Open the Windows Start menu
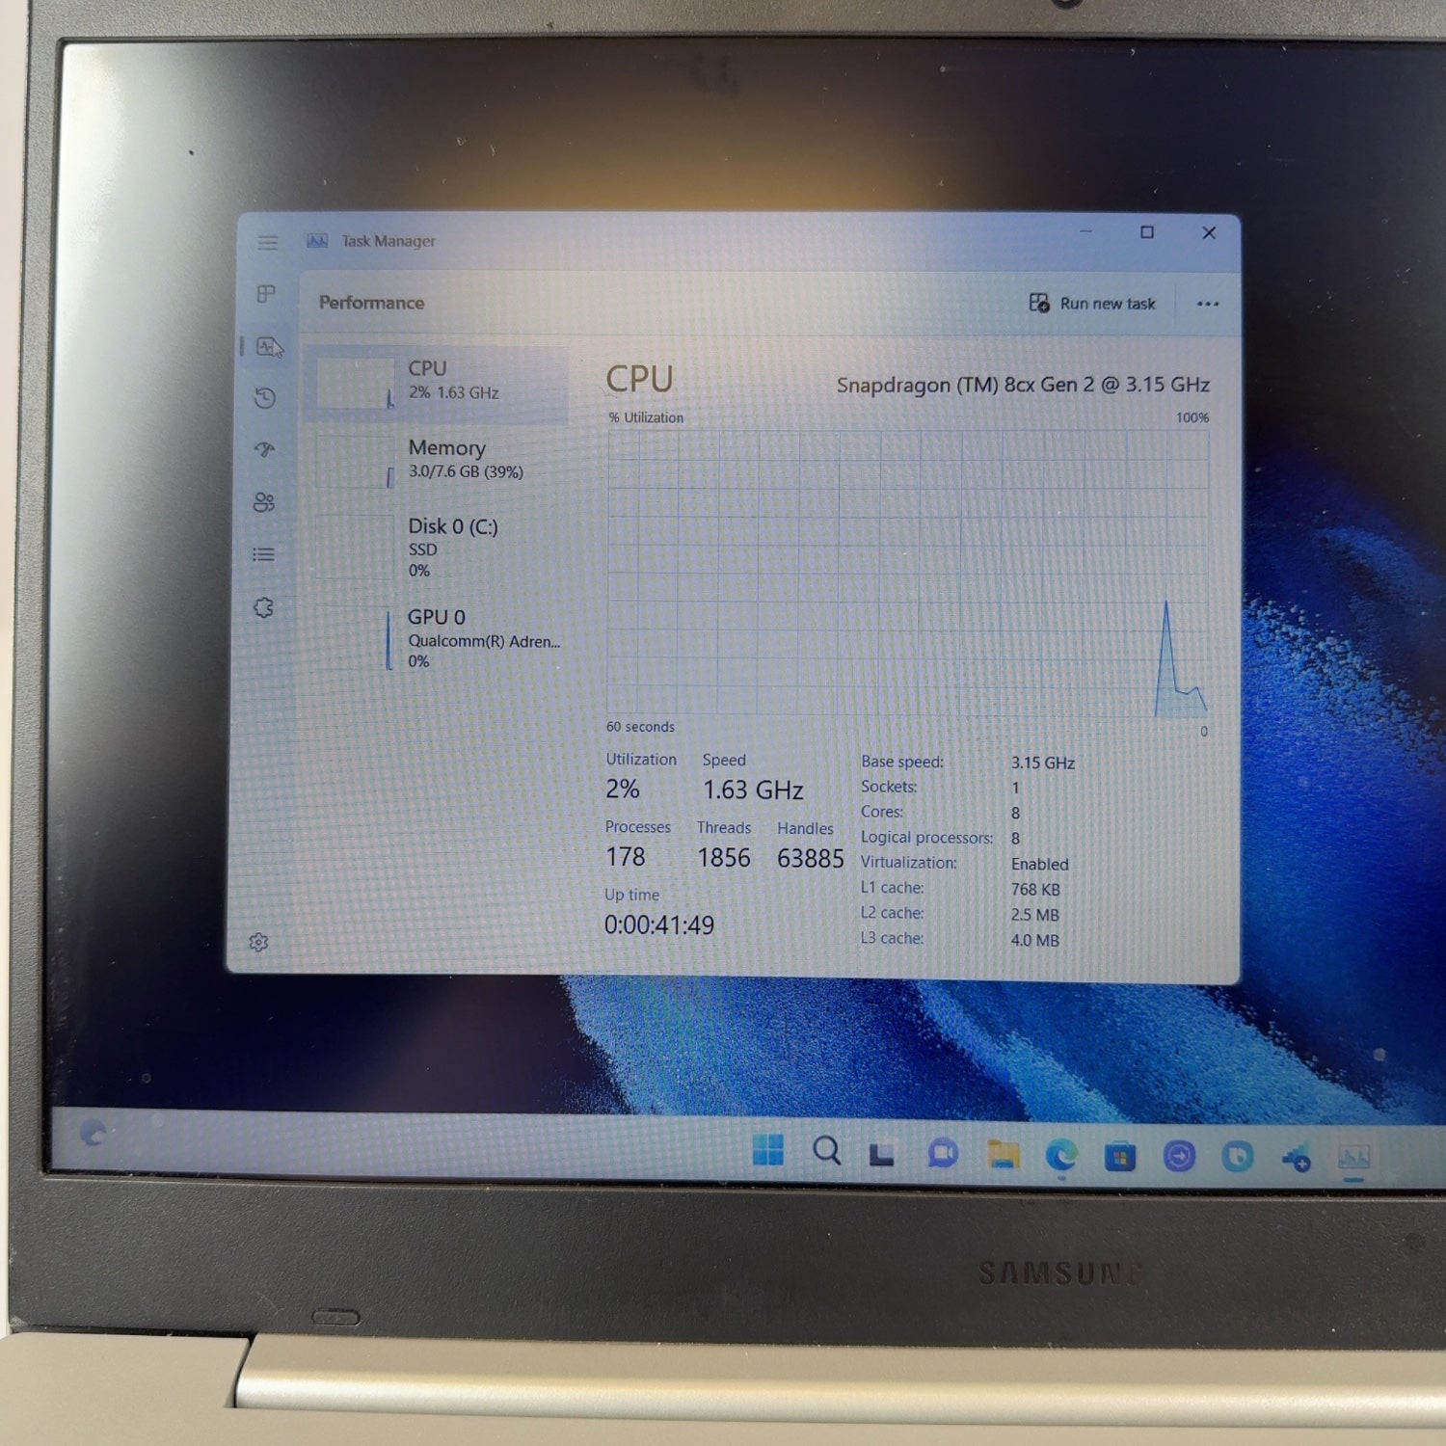This screenshot has width=1446, height=1446. 768,1149
